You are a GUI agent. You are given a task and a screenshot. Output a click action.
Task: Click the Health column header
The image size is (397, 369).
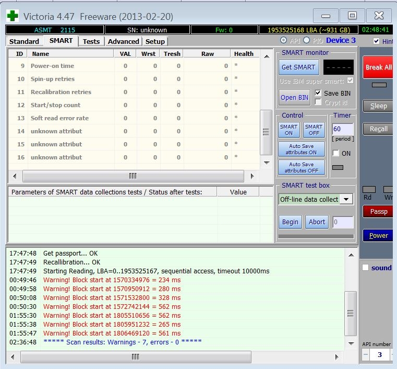(x=244, y=54)
